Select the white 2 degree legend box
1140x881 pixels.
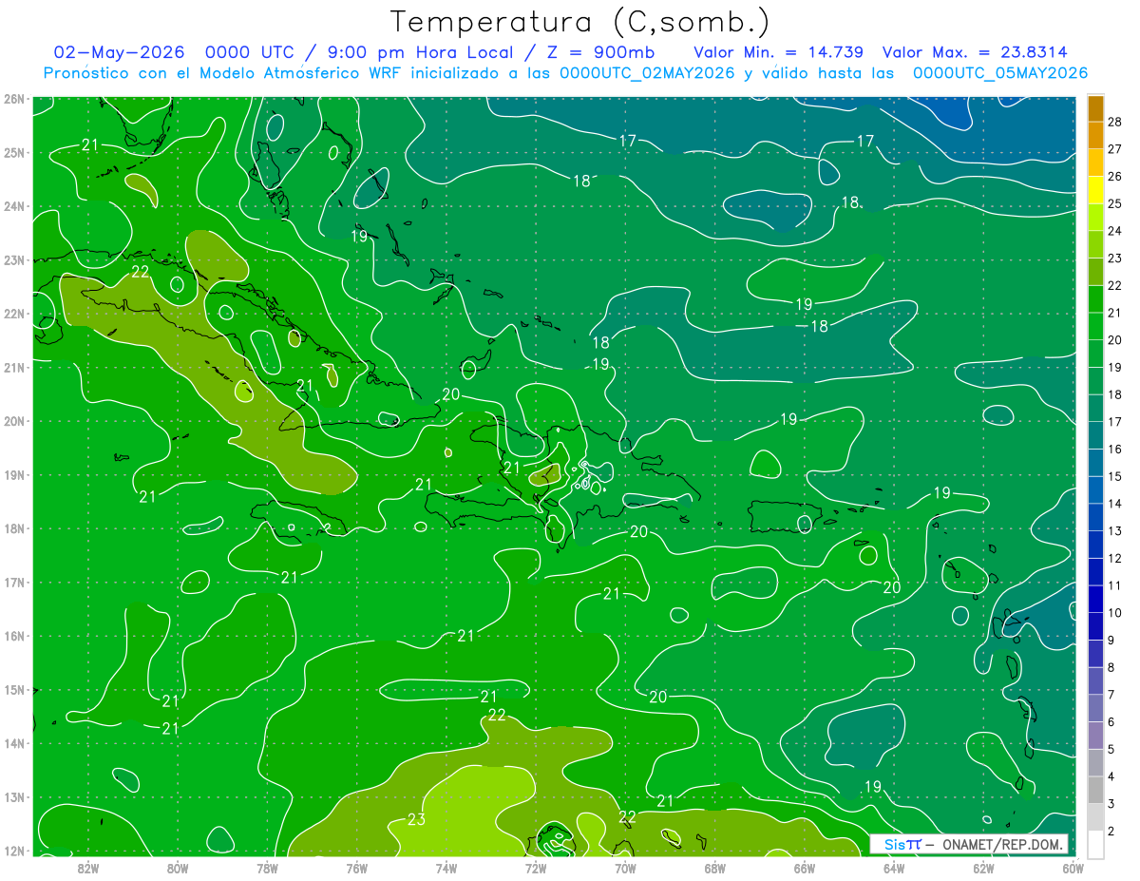[x=1095, y=844]
